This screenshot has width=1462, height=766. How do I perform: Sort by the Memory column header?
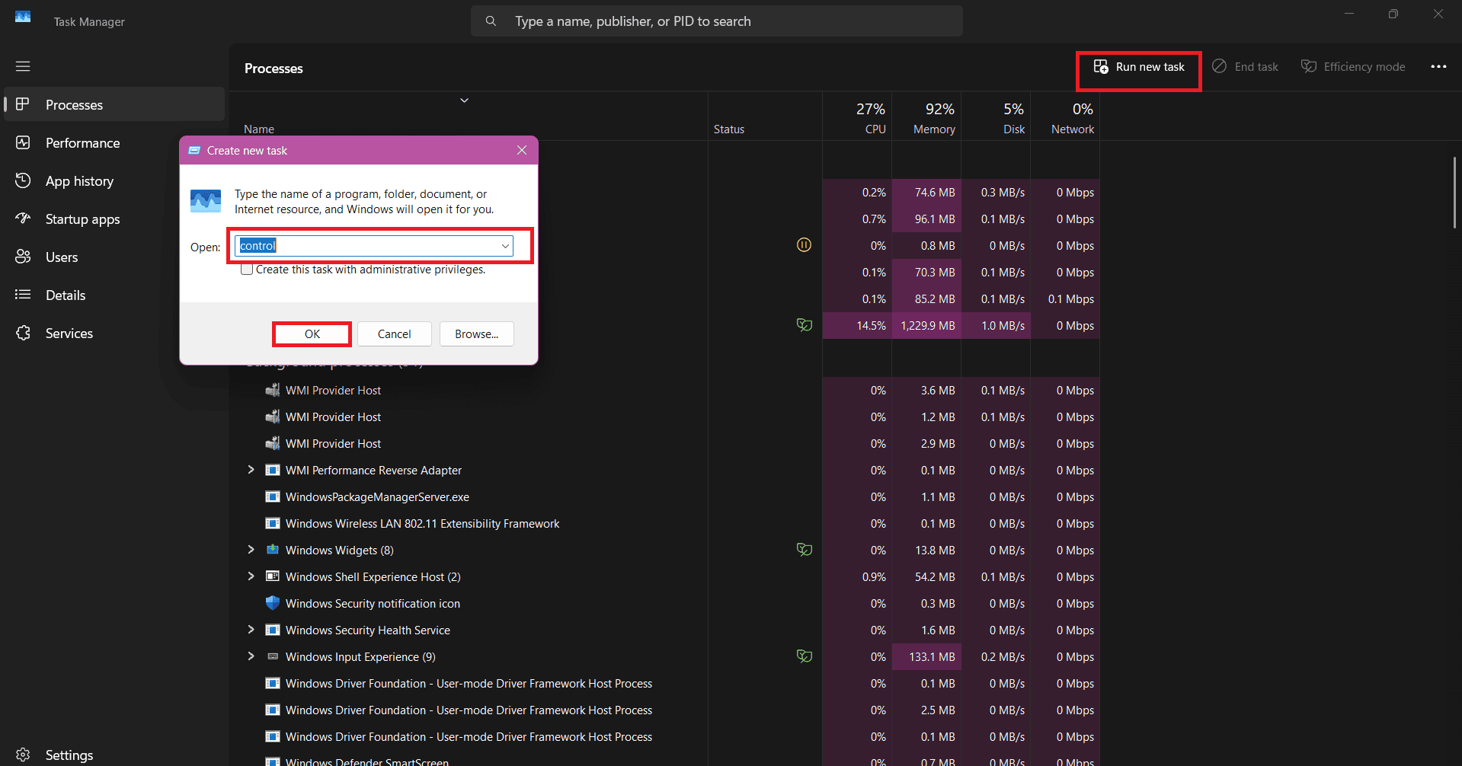tap(926, 118)
